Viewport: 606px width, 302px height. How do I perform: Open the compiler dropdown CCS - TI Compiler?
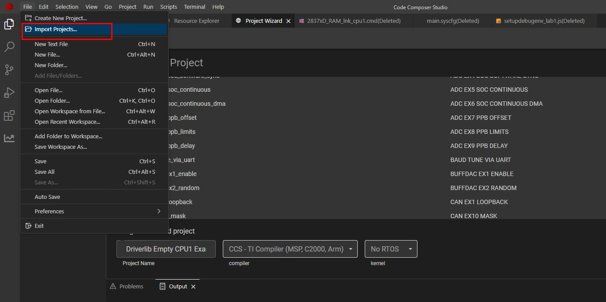coord(290,249)
